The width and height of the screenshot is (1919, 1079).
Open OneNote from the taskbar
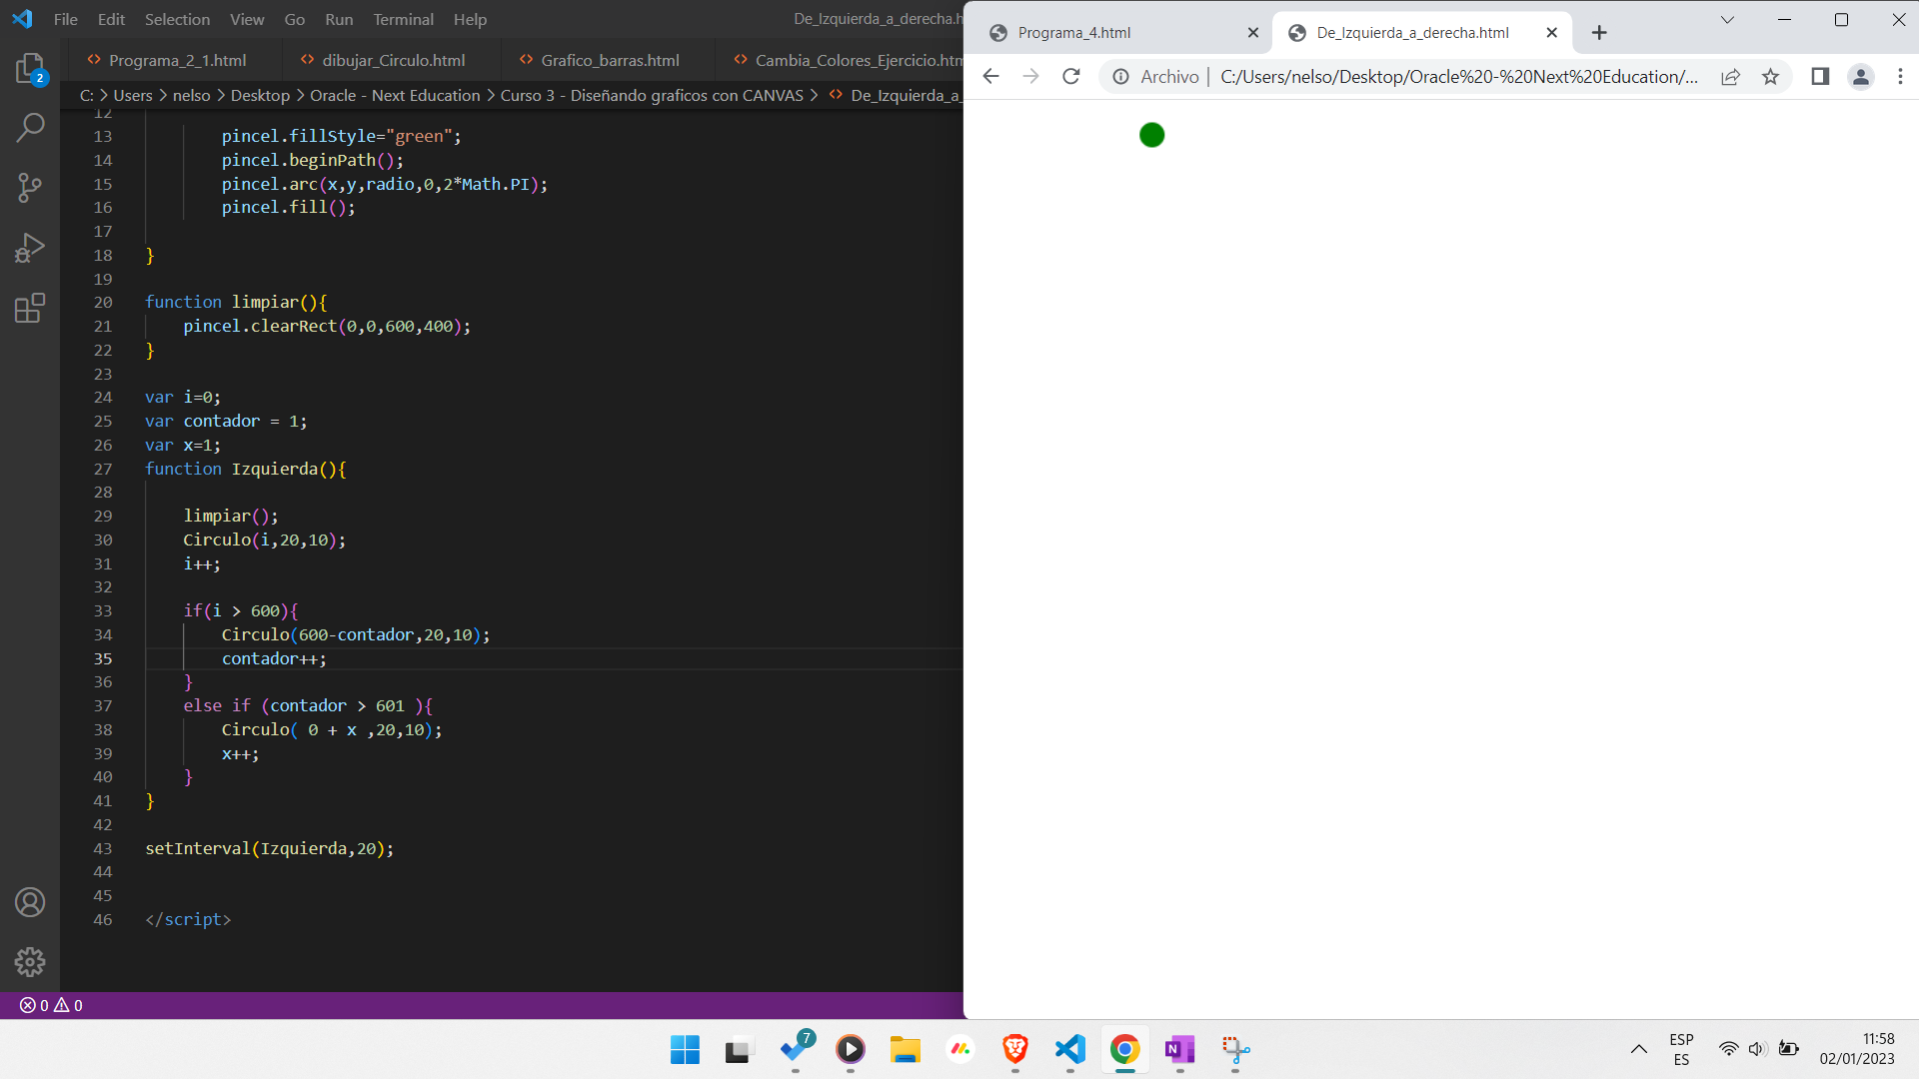1180,1049
